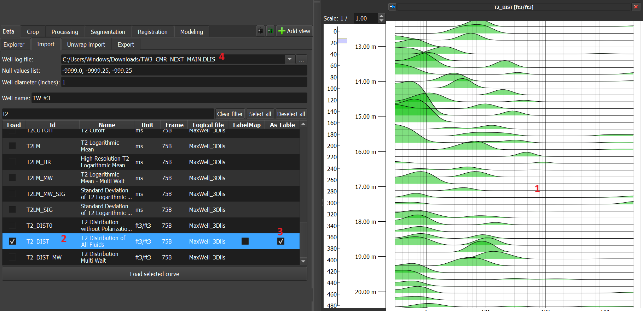Image resolution: width=643 pixels, height=311 pixels.
Task: Click the pin icon on T2_DIST track header
Action: [x=392, y=7]
